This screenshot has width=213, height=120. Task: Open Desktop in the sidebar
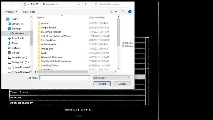(x=16, y=29)
